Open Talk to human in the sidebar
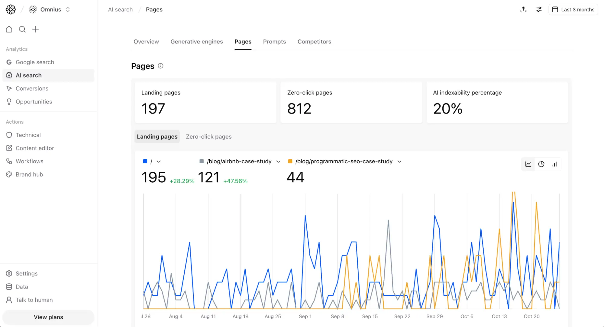 (x=34, y=300)
